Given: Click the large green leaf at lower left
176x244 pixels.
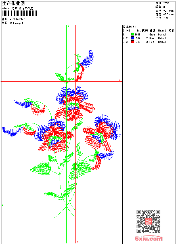Looking at the screenshot, I should tap(41, 168).
